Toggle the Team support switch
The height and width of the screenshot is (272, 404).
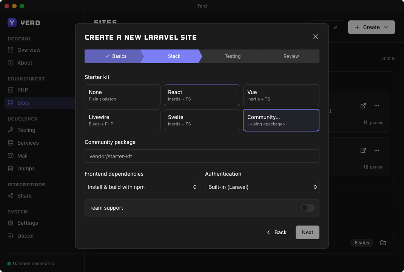click(x=308, y=208)
